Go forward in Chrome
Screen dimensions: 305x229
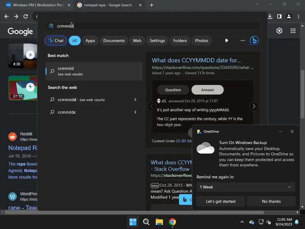point(16,16)
